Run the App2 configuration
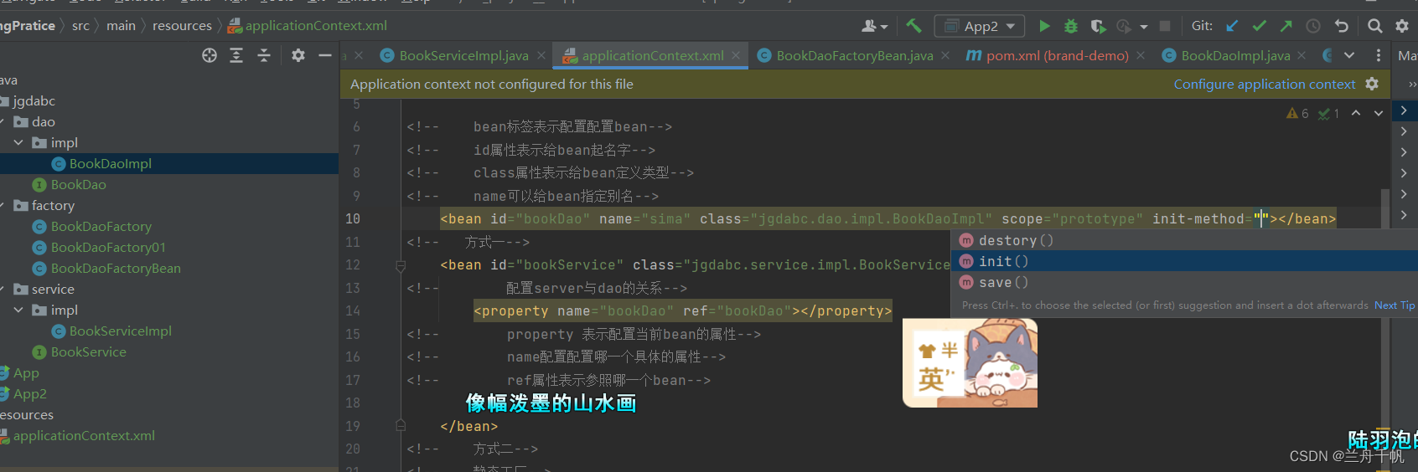Viewport: 1418px width, 472px height. tap(1044, 26)
